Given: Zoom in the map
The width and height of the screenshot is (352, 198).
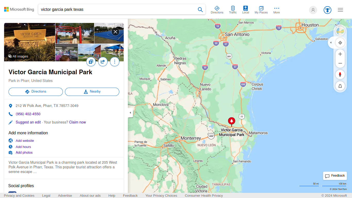Looking at the screenshot, I should coord(340,54).
